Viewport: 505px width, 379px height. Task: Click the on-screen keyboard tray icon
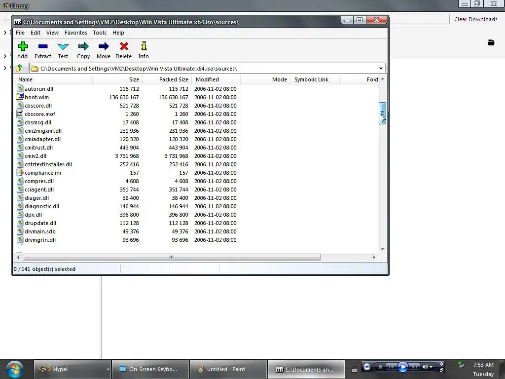[x=354, y=370]
